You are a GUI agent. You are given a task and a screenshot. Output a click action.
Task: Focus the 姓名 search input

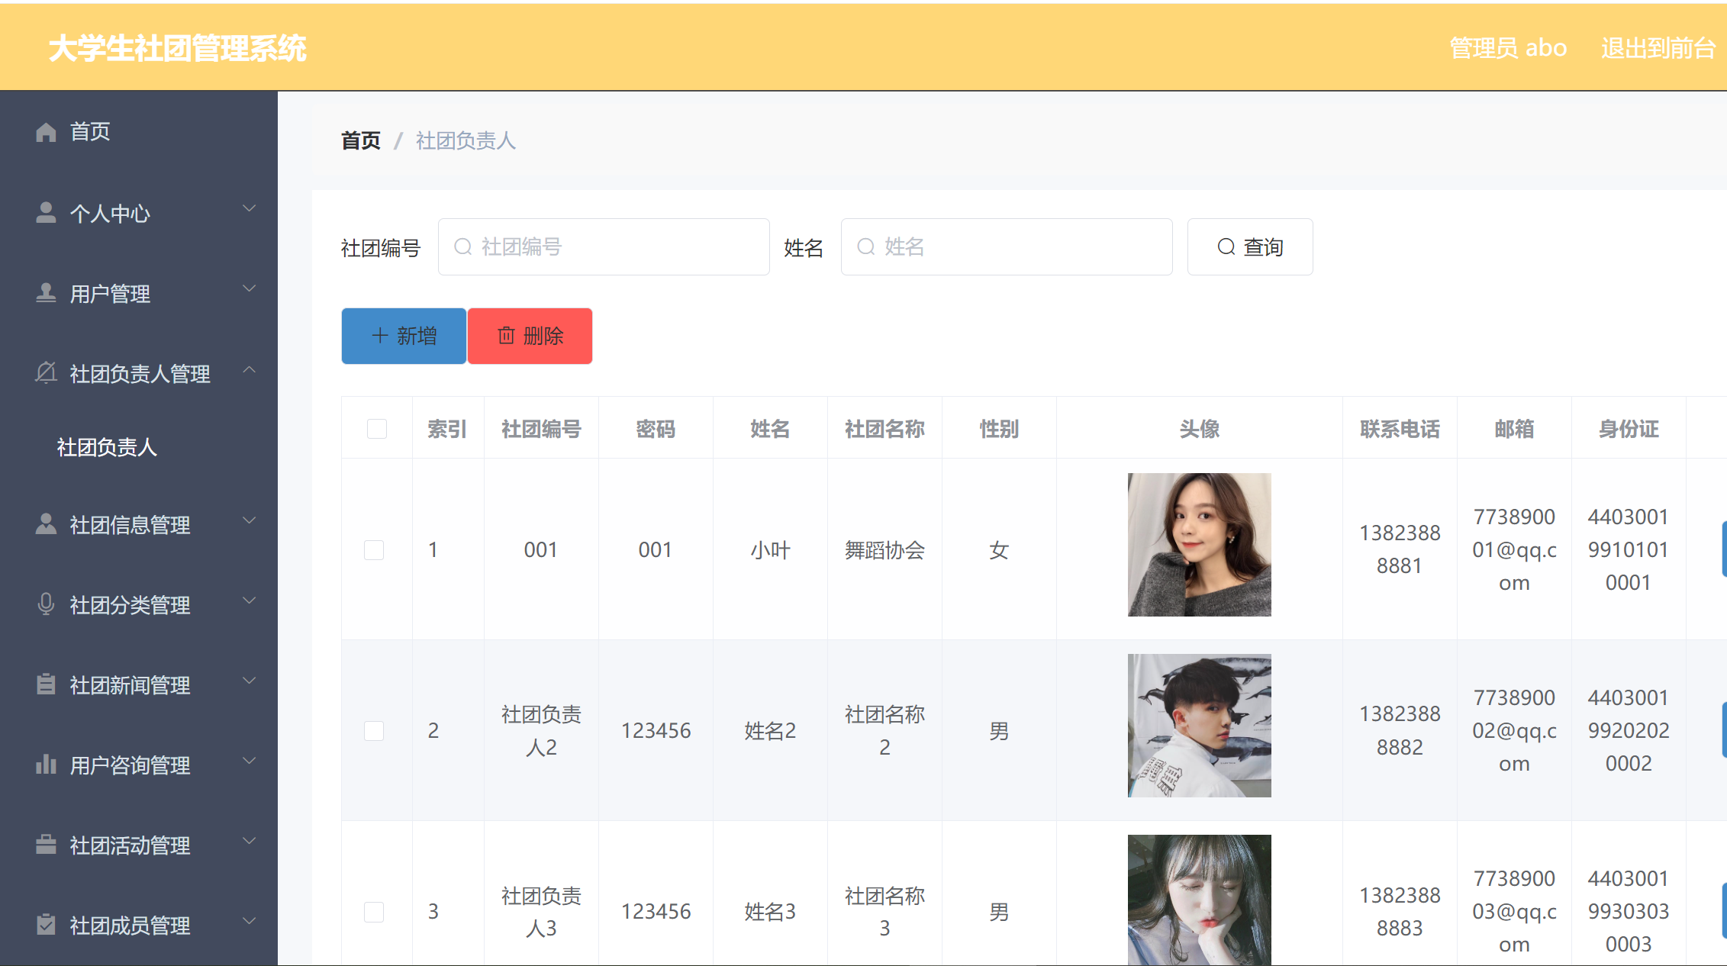tap(1007, 246)
